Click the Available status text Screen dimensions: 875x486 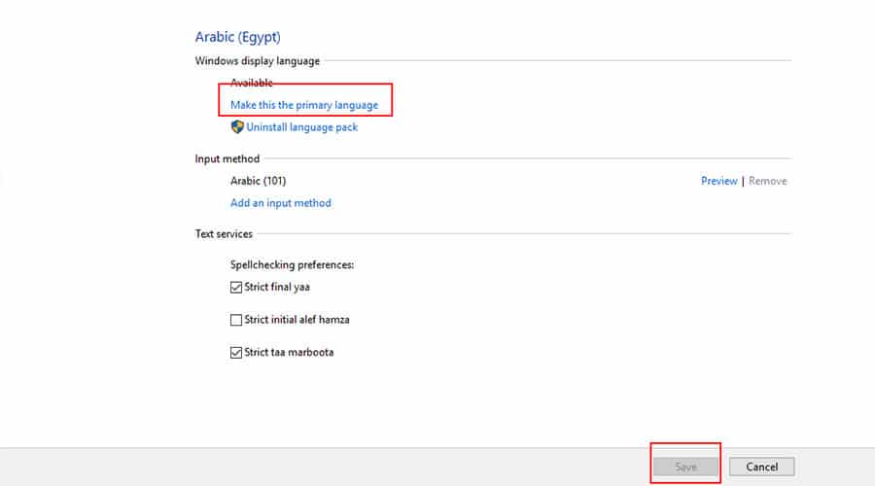252,84
